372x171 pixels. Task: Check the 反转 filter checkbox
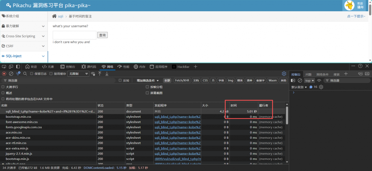120,80
